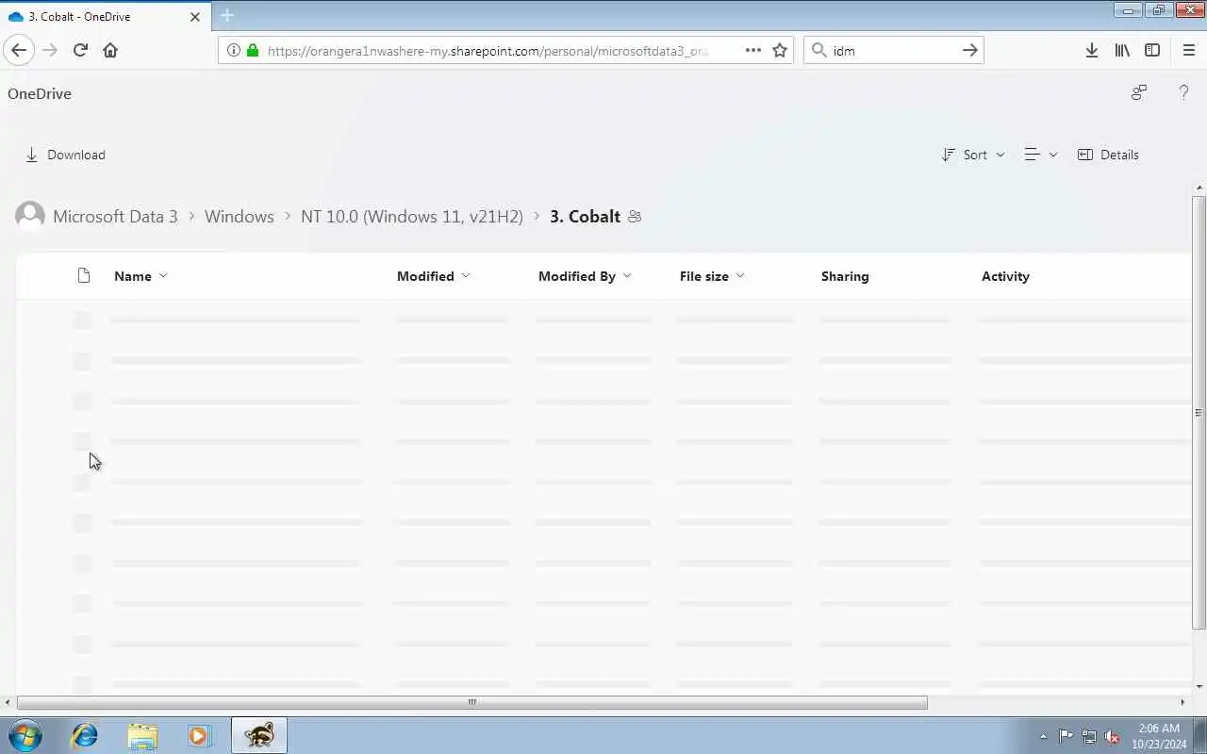Click in the address bar URL
This screenshot has width=1207, height=754.
coord(488,50)
